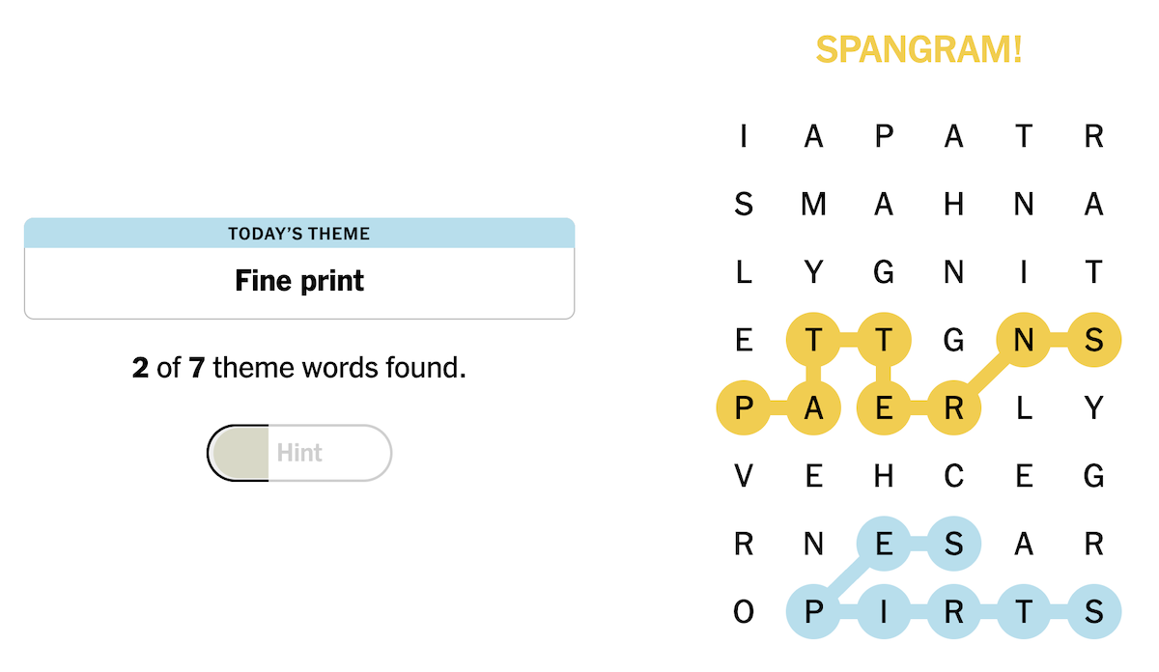The image size is (1159, 672).
Task: Select the letter Y at the right edge
Action: (x=1094, y=407)
